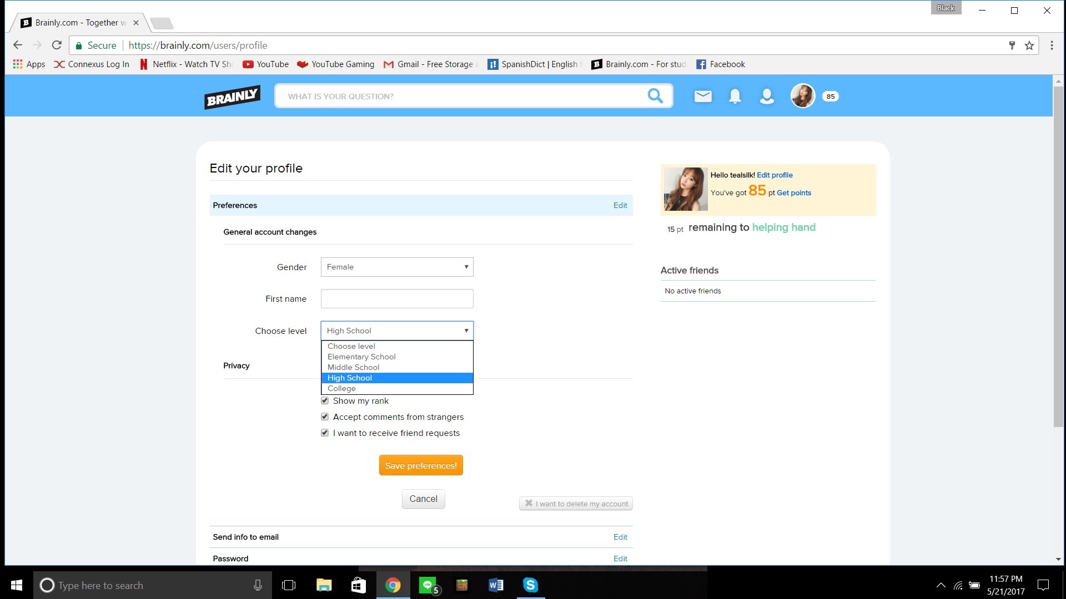Open the Facebook bookmark
Viewport: 1066px width, 599px height.
coord(721,64)
